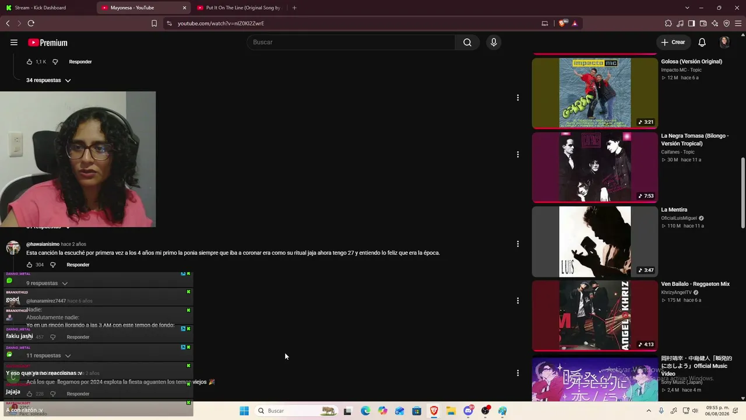Screen dimensions: 746x420
Task: Open the Ven Bailalo - Reggaeton Mix thumbnail
Action: [x=594, y=316]
